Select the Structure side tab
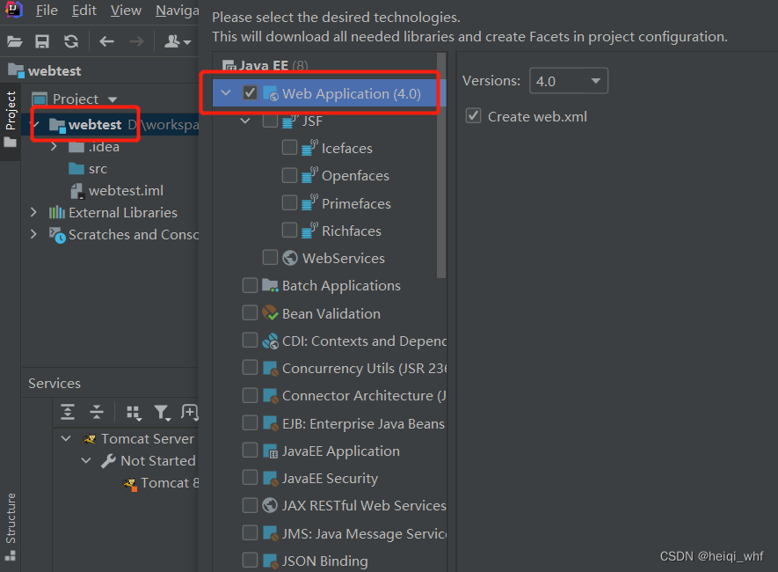778x572 pixels. click(11, 526)
